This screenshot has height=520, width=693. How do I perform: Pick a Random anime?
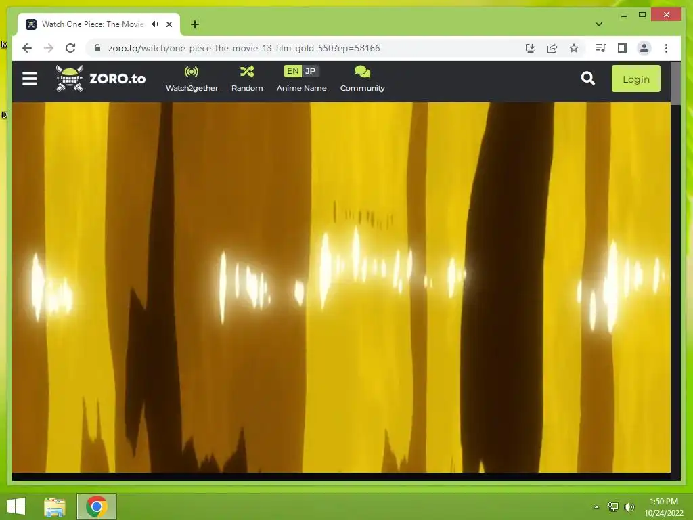247,79
